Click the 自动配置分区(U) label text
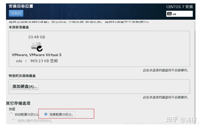 (26, 115)
